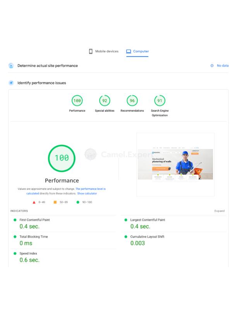Click the website screenshot thumbnail
The height and width of the screenshot is (309, 237).
175,164
